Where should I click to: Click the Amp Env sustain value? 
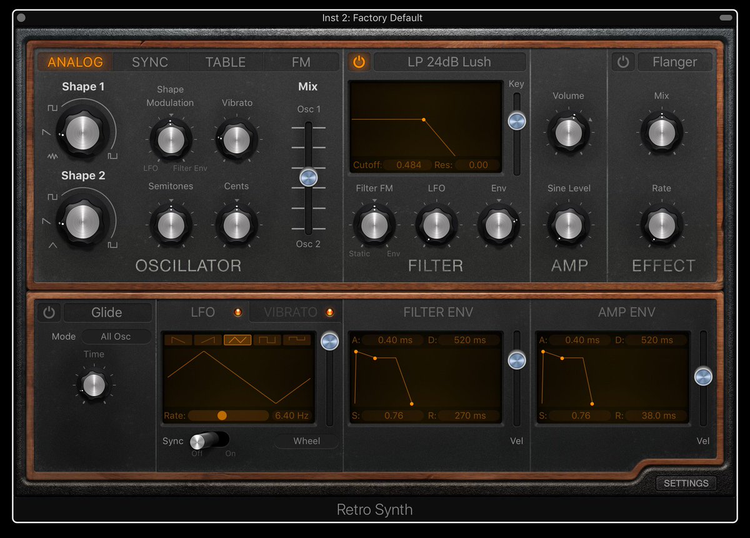tap(581, 416)
